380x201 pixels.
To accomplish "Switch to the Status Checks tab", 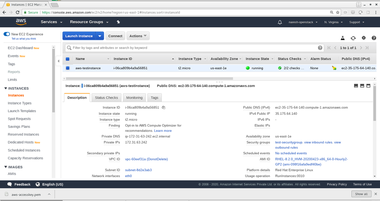I will tap(106, 98).
